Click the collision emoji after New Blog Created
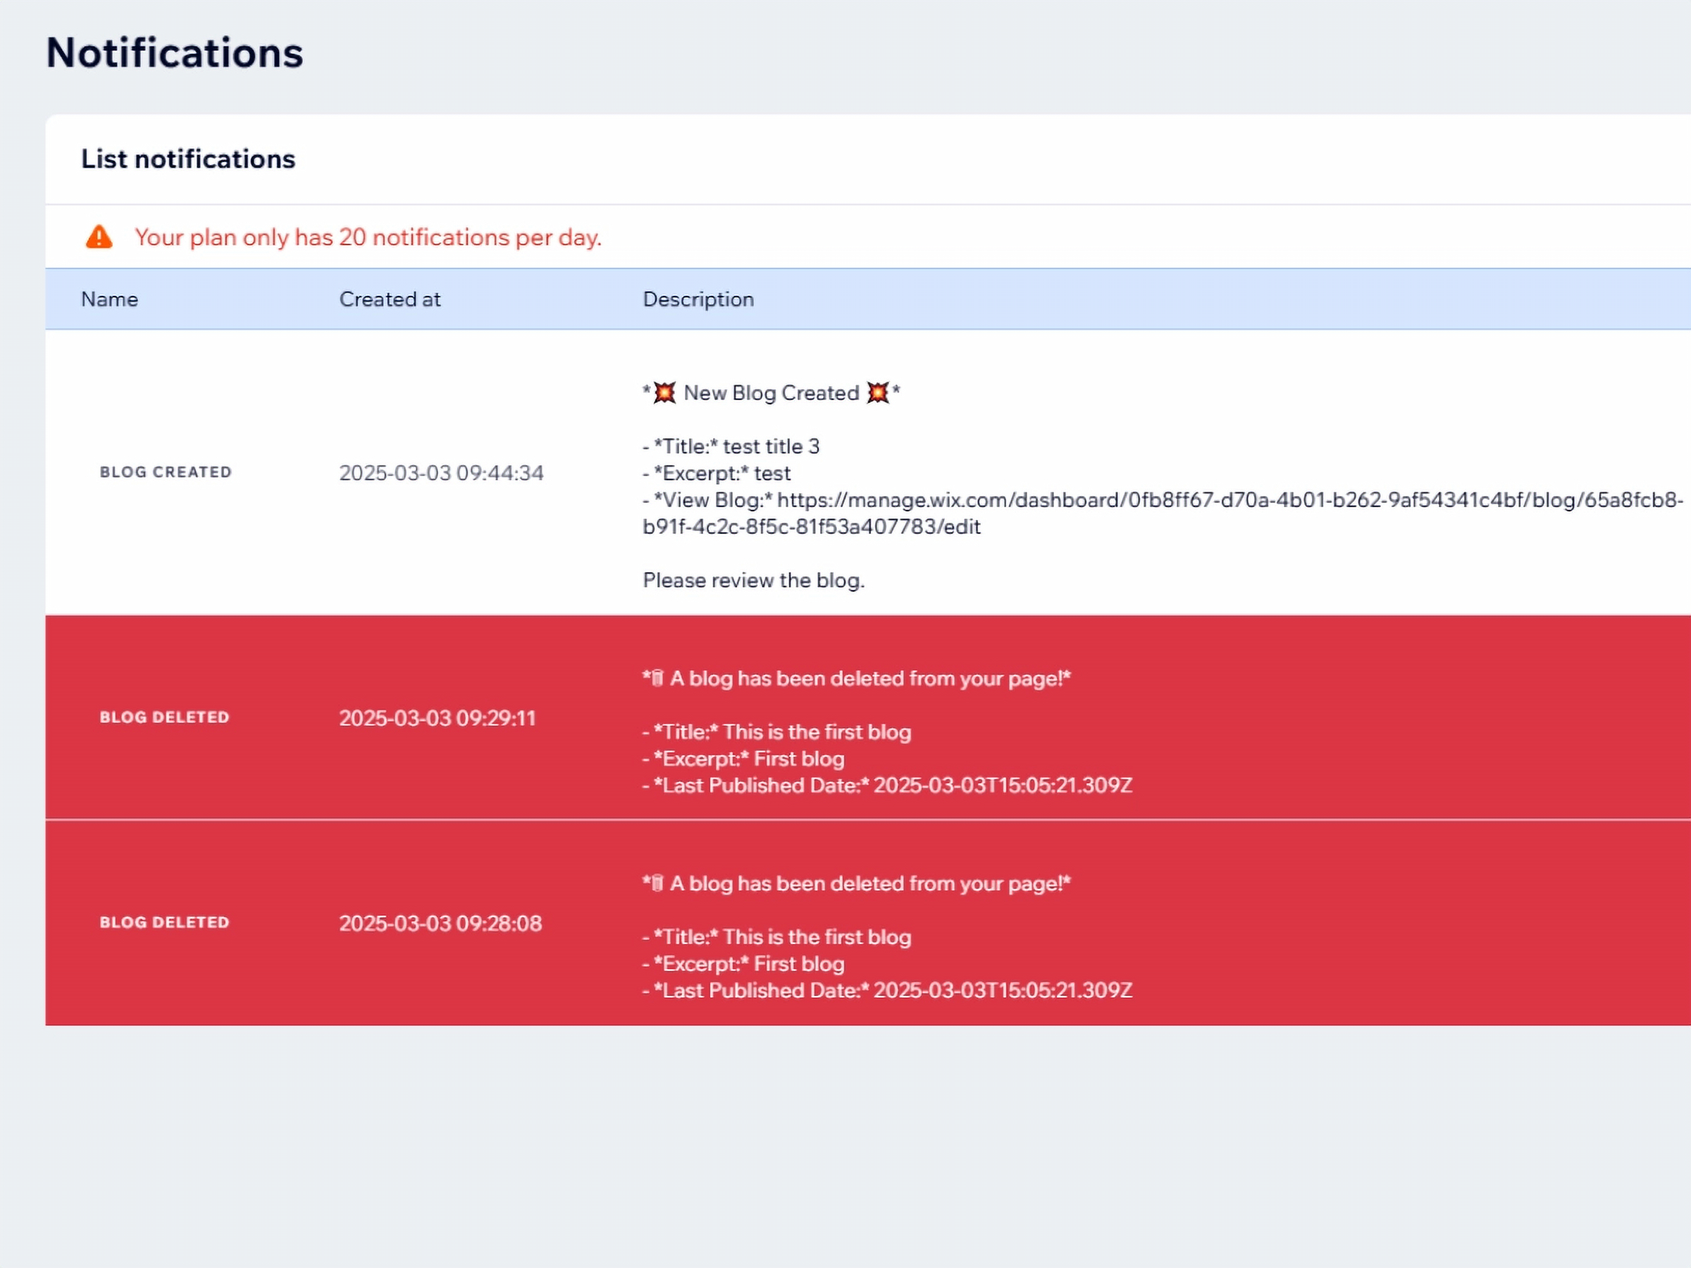This screenshot has height=1268, width=1691. tap(878, 393)
